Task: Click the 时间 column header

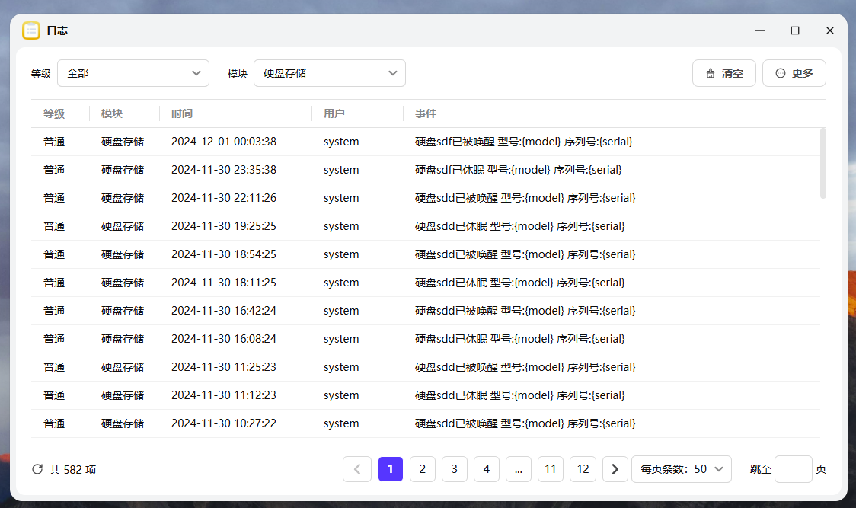Action: point(182,113)
